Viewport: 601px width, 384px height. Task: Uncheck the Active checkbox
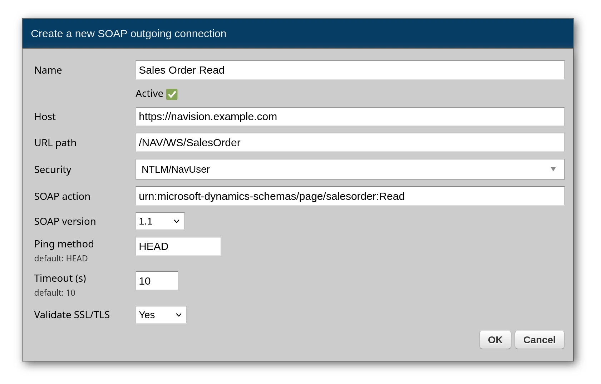[x=172, y=94]
